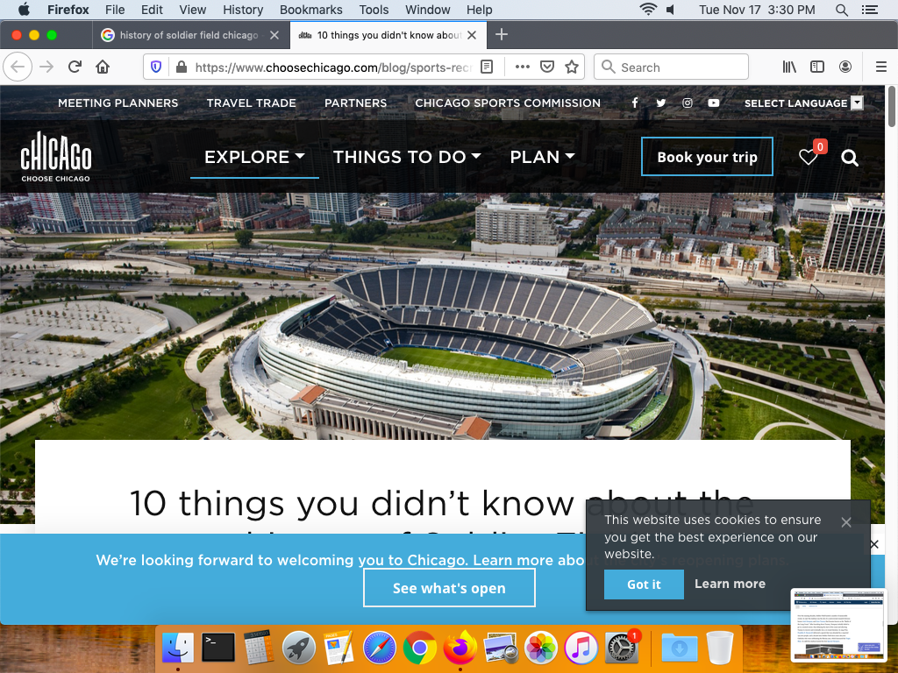This screenshot has width=898, height=673.
Task: Dismiss the cookie notice with X
Action: (x=845, y=522)
